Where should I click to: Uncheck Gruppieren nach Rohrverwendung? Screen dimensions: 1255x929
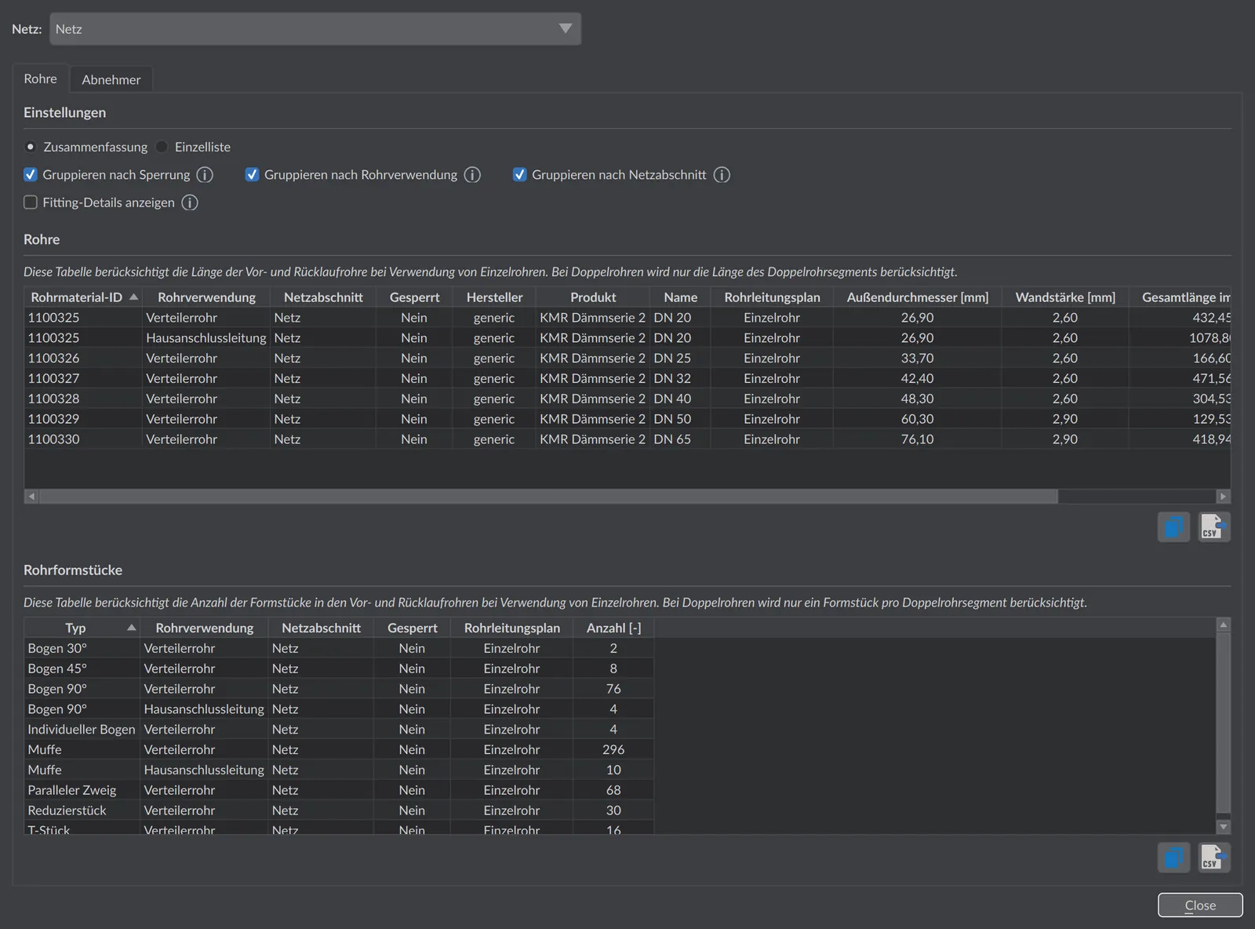(252, 174)
